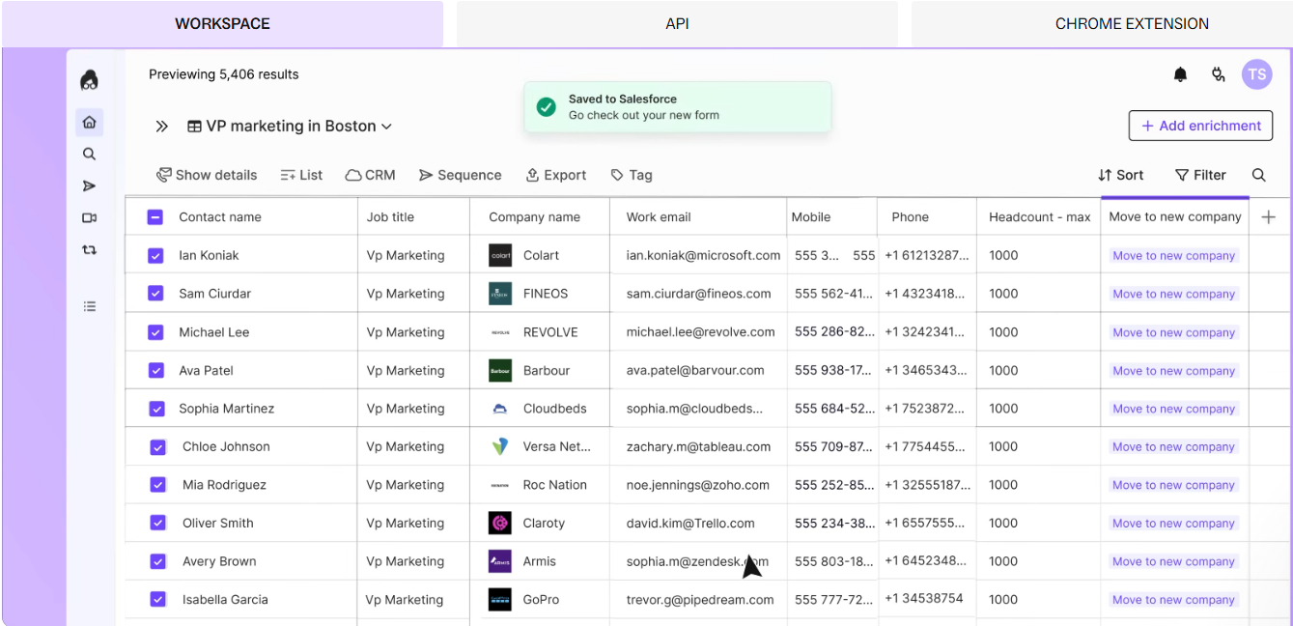Click the Colart company logo
Image resolution: width=1293 pixels, height=626 pixels.
coord(500,255)
